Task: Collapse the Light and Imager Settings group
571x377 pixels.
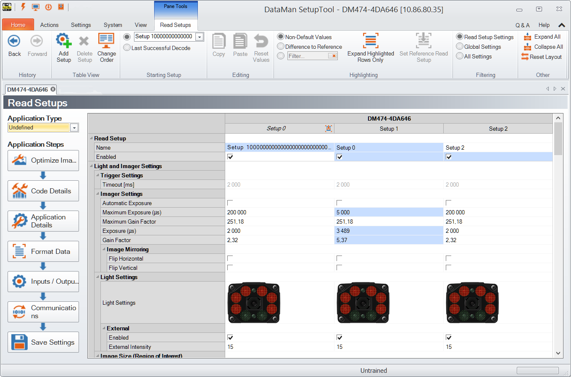Action: click(91, 166)
